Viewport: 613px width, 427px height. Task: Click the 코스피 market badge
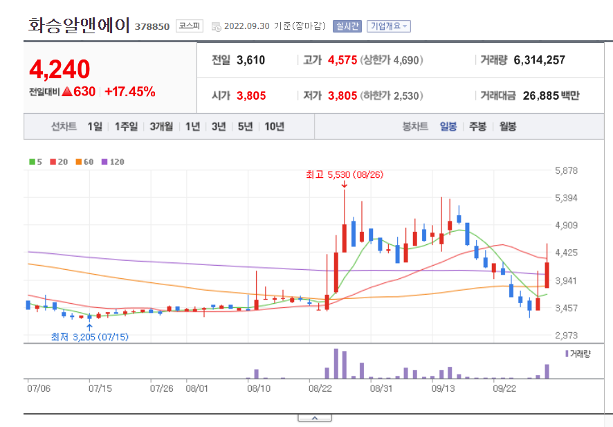tap(189, 26)
